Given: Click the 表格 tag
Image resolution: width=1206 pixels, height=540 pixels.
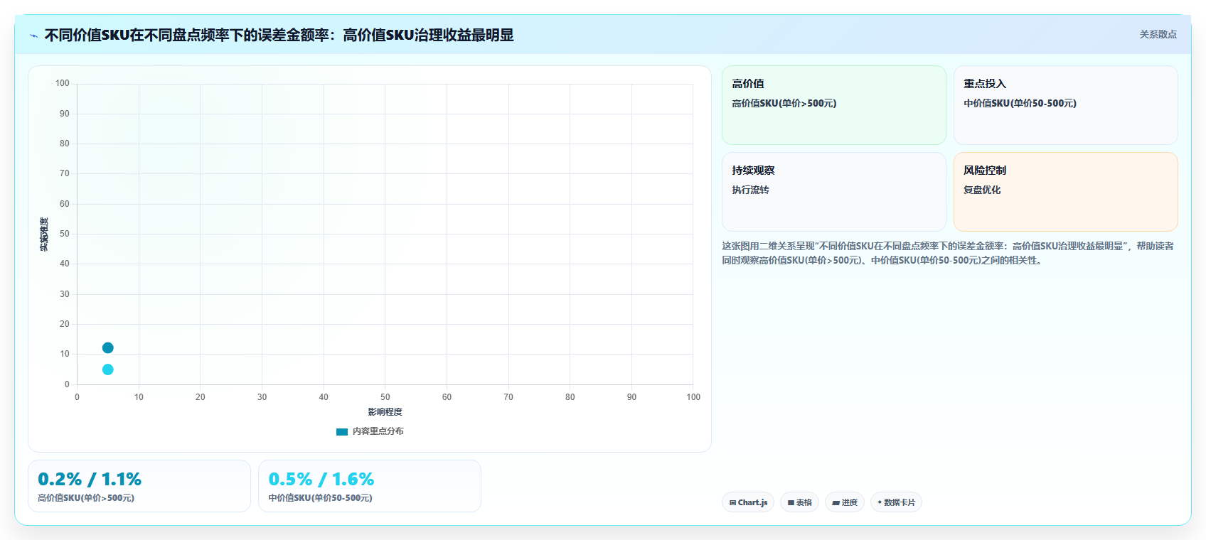Looking at the screenshot, I should pos(799,502).
